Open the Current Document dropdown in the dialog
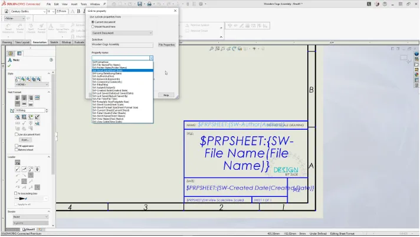 122,33
